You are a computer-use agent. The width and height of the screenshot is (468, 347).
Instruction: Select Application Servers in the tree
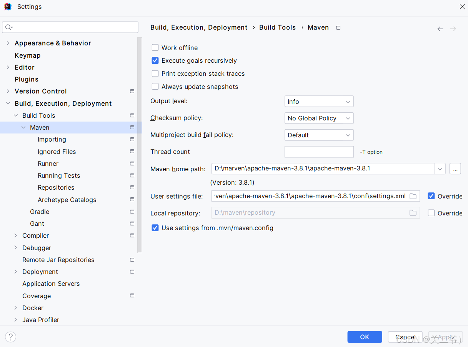tap(51, 284)
